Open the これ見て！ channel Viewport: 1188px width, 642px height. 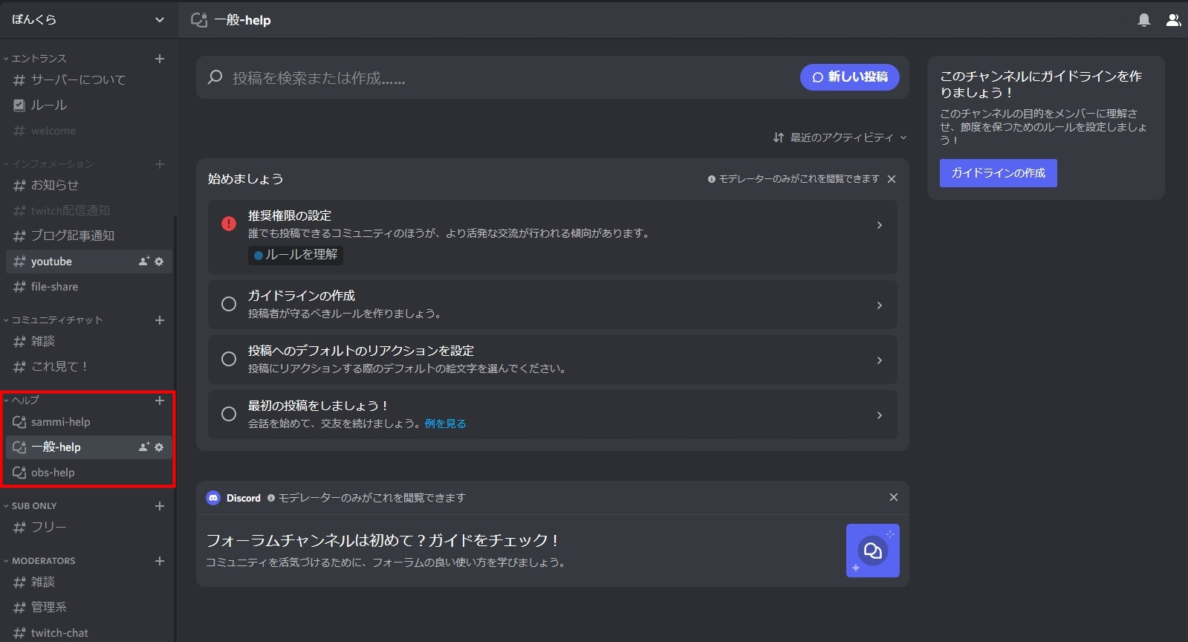89,366
